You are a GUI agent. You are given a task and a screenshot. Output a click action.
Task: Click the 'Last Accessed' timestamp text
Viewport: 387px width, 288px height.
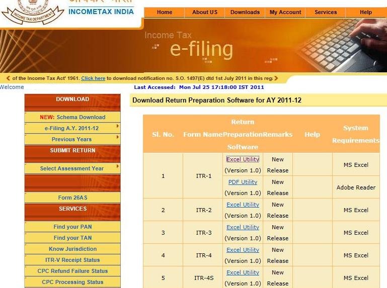pos(199,87)
